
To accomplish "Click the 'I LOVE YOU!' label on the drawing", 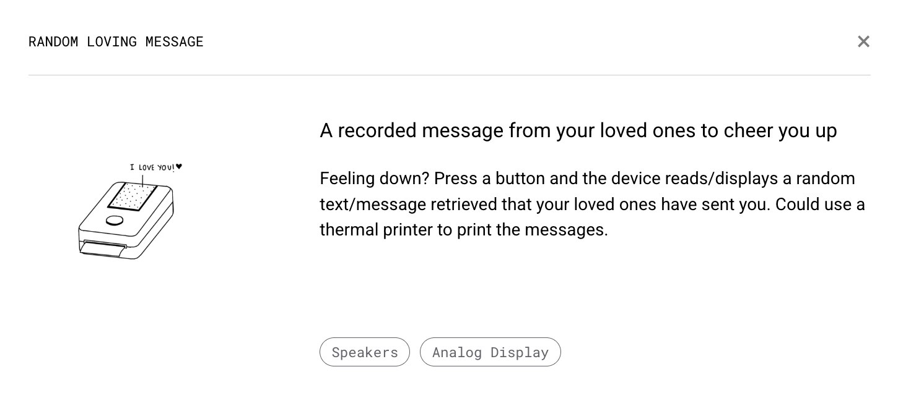I will (152, 167).
